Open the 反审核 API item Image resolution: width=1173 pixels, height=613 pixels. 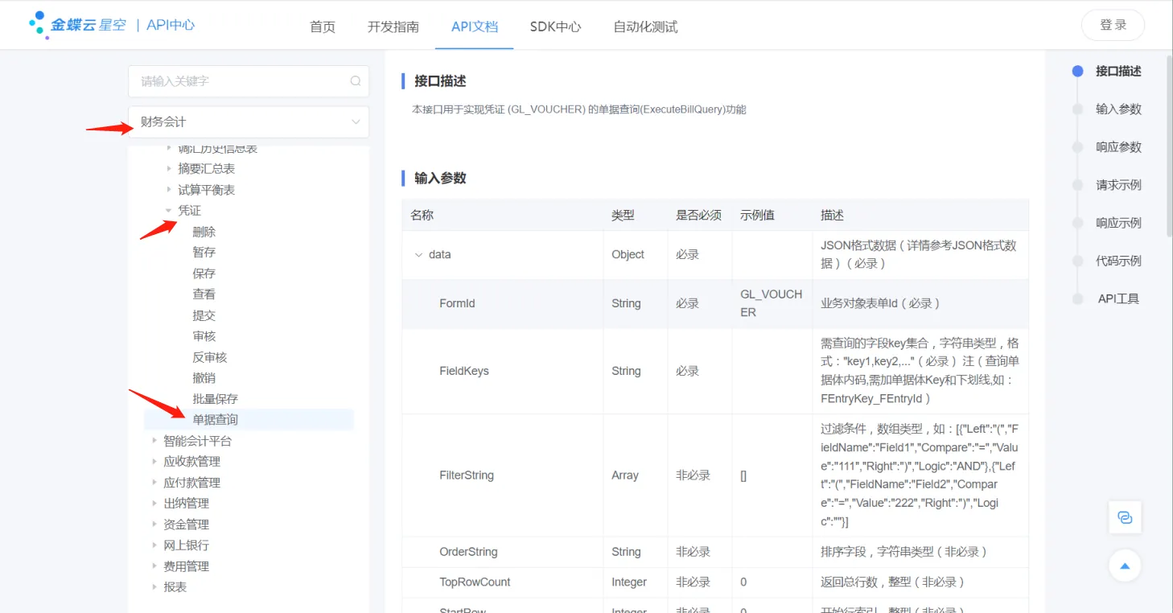point(210,357)
